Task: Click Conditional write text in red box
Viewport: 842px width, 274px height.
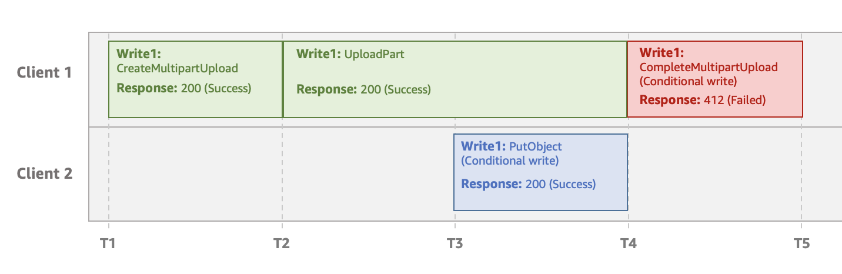Action: 688,81
